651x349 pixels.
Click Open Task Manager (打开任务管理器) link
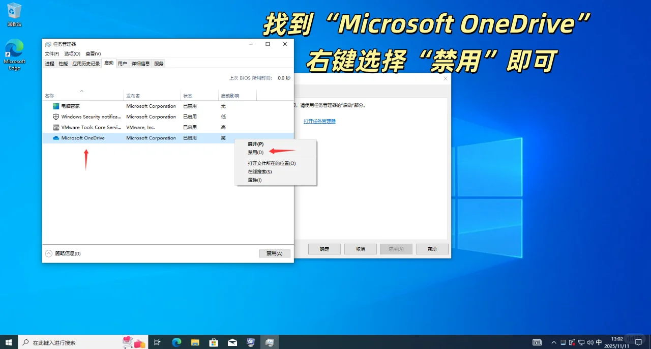coord(319,121)
